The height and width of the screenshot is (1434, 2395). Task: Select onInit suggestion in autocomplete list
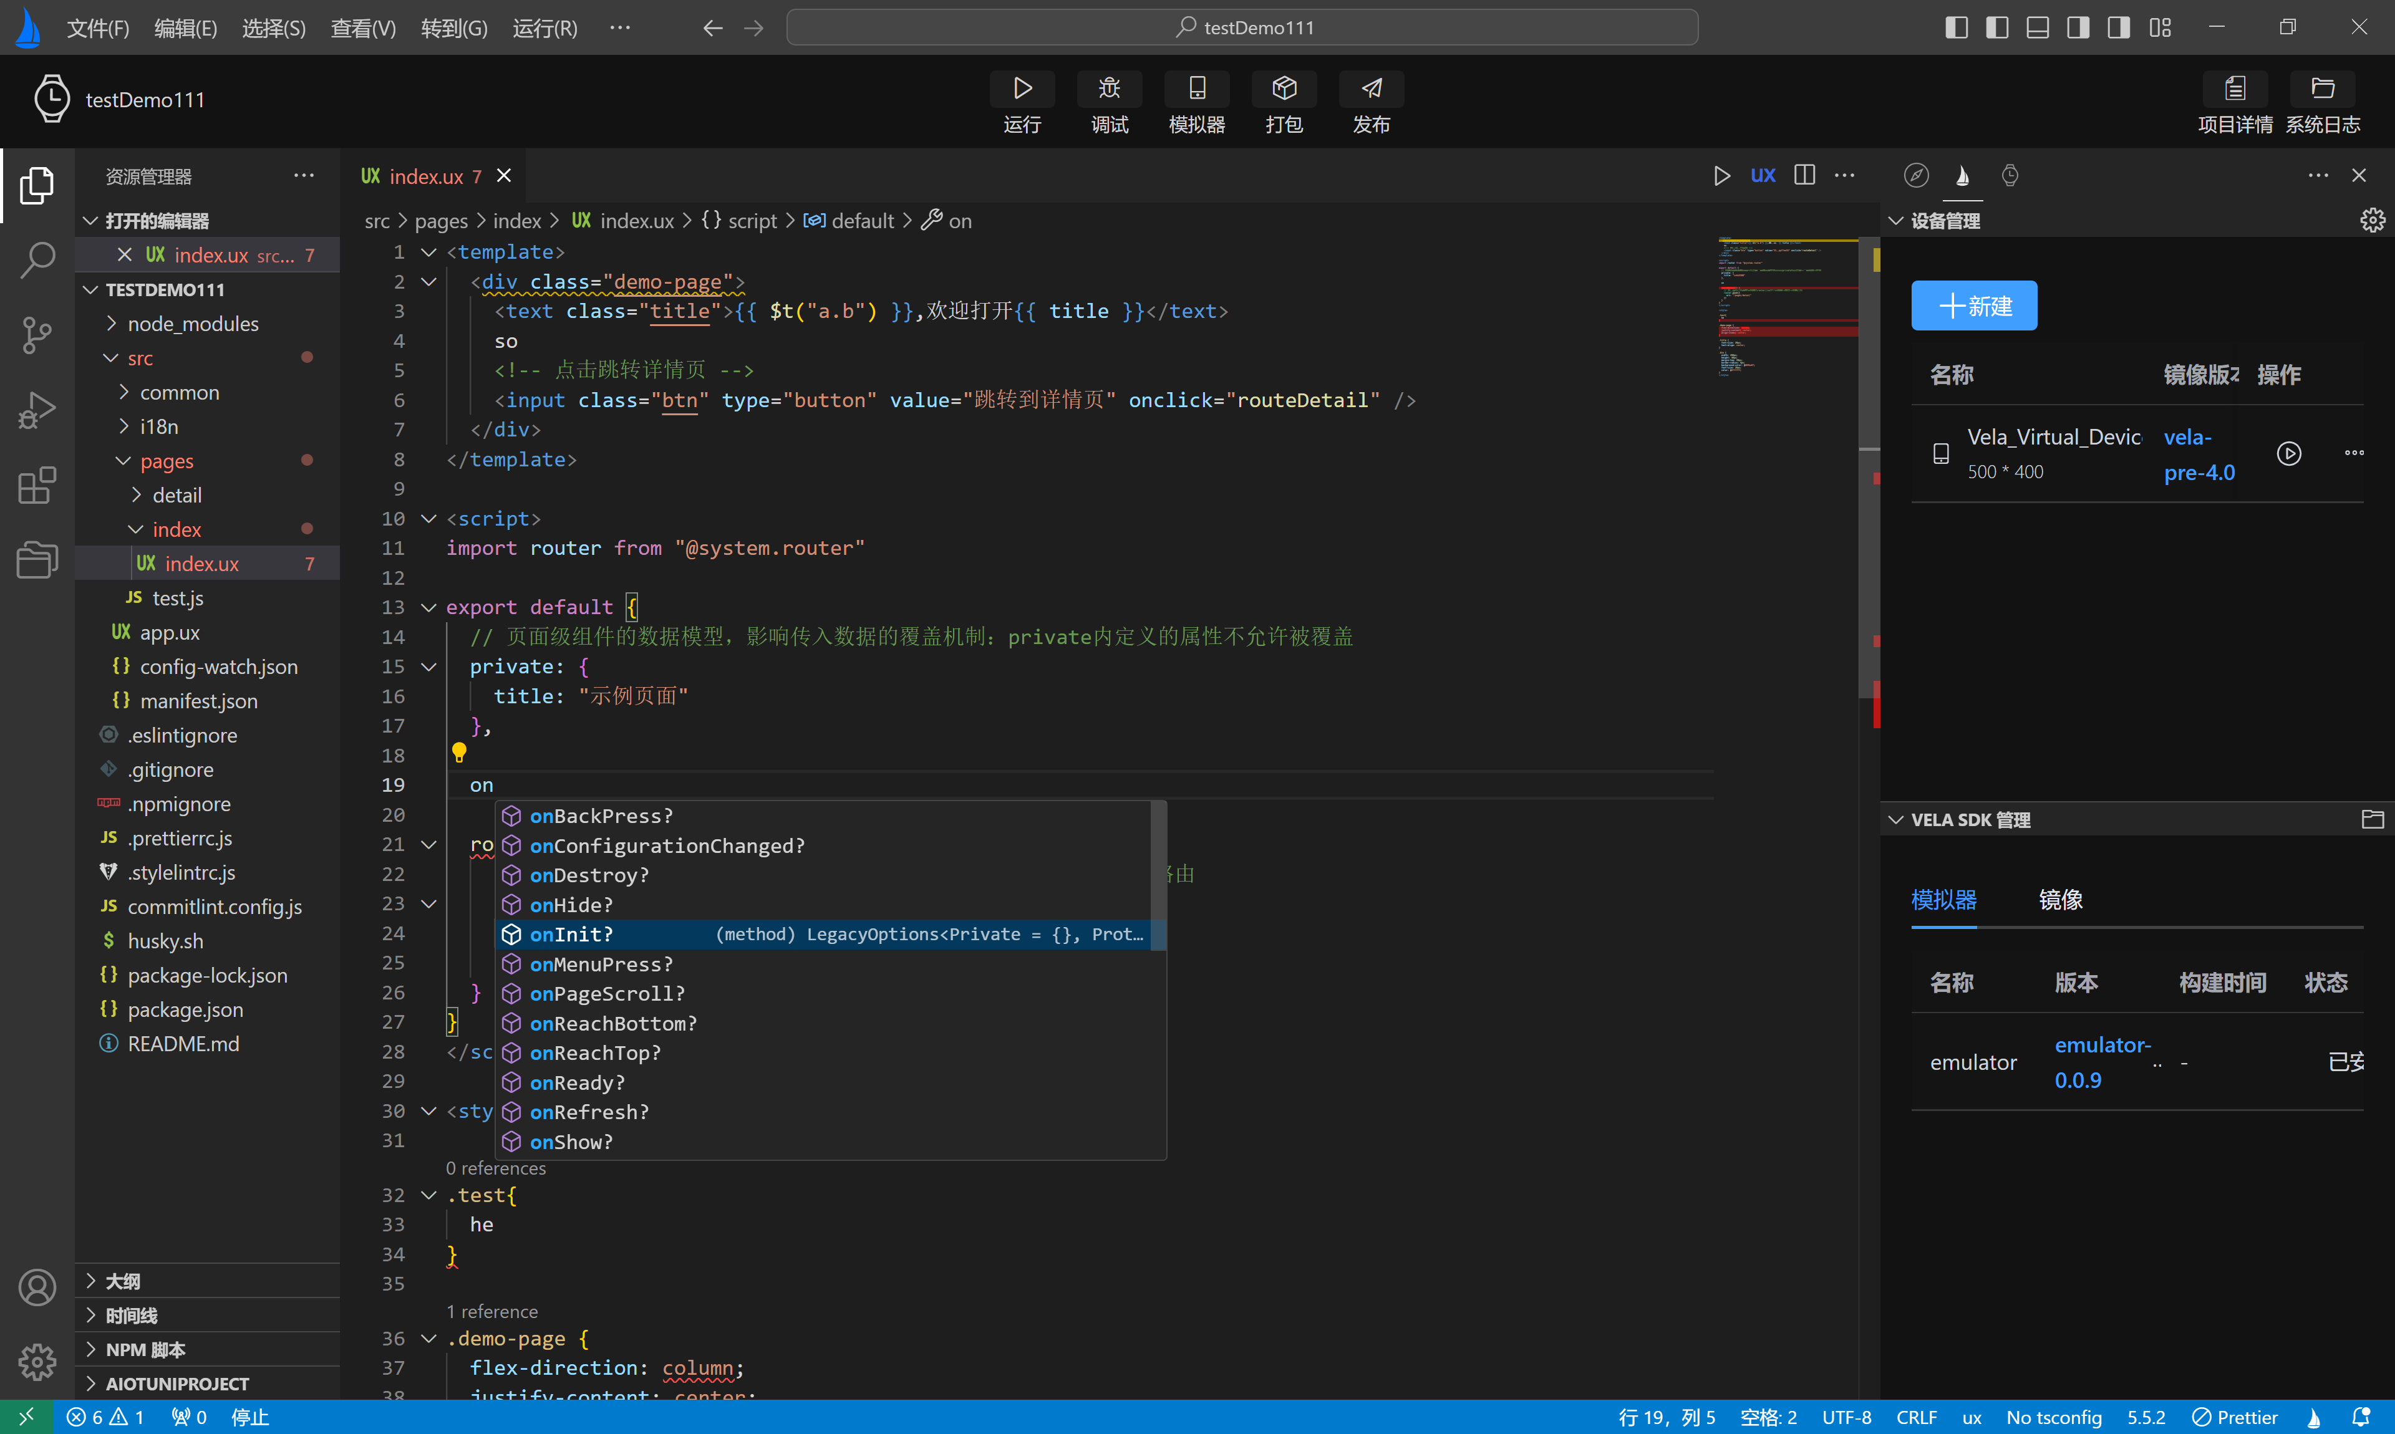[571, 935]
